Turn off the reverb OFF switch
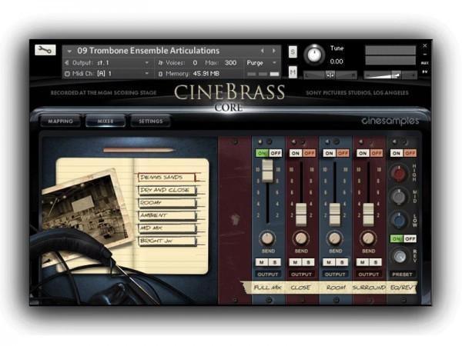Image resolution: width=462 pixels, height=346 pixels. pyautogui.click(x=410, y=238)
